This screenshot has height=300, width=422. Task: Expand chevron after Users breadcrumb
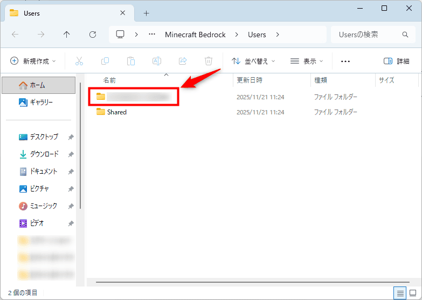click(278, 35)
